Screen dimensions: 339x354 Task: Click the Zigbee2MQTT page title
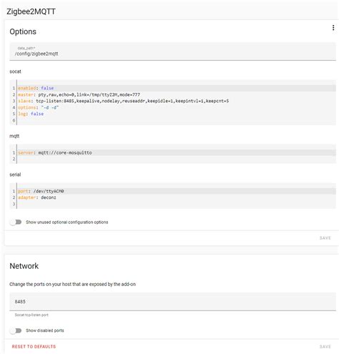pos(31,11)
